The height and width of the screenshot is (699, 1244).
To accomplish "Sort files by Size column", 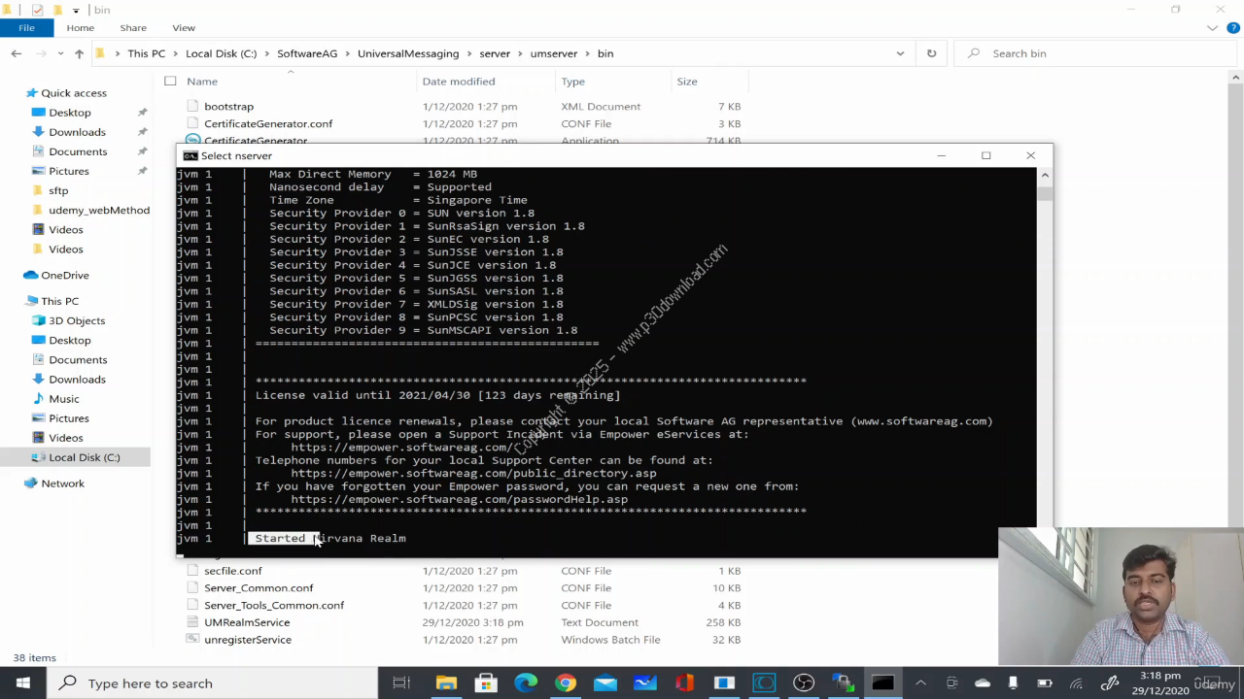I will tap(687, 82).
